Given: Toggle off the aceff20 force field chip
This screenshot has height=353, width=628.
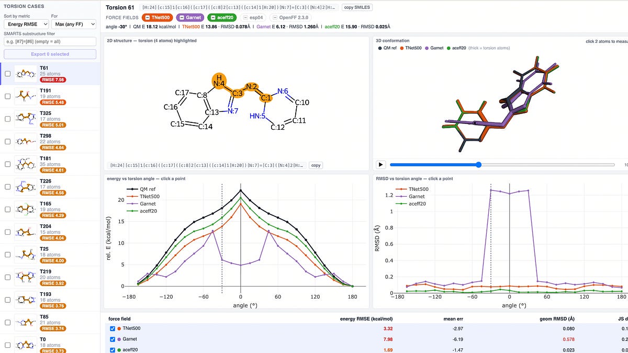Looking at the screenshot, I should [222, 18].
